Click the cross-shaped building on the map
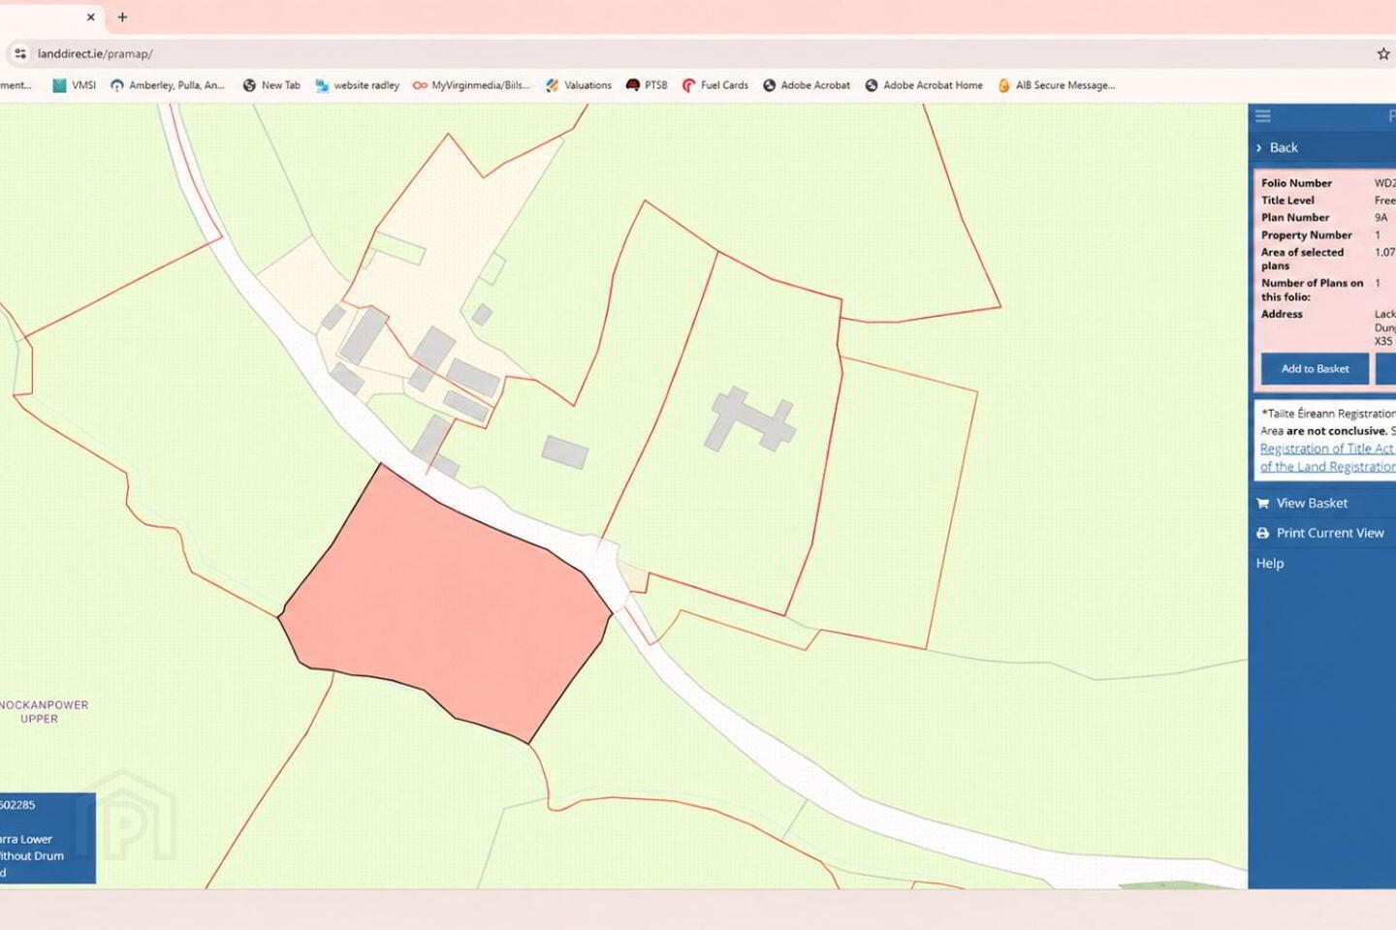The width and height of the screenshot is (1396, 930). click(x=748, y=419)
